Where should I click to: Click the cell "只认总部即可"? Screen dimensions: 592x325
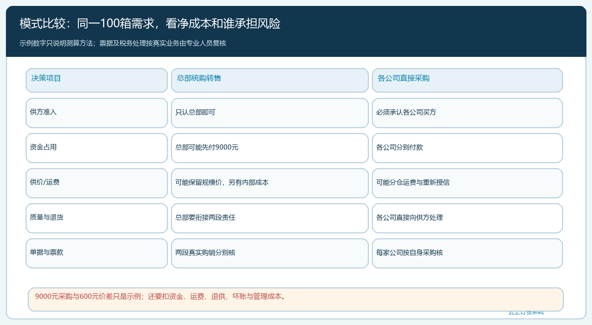(x=270, y=113)
